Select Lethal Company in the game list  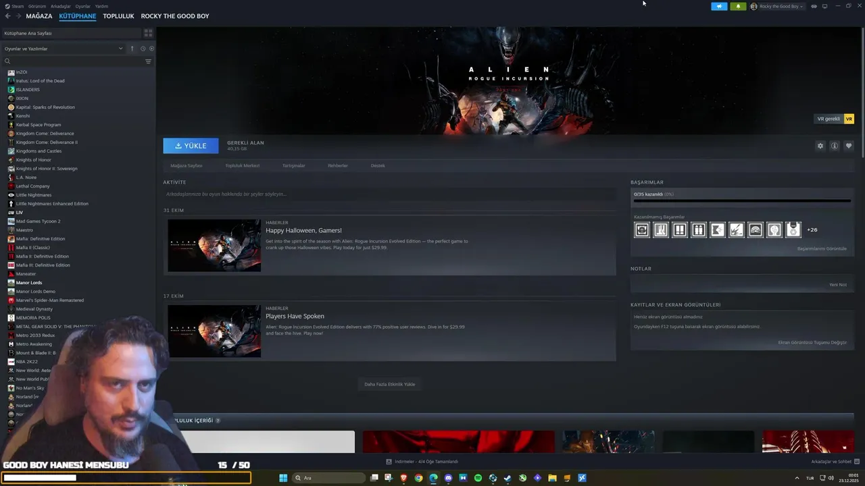(x=32, y=186)
